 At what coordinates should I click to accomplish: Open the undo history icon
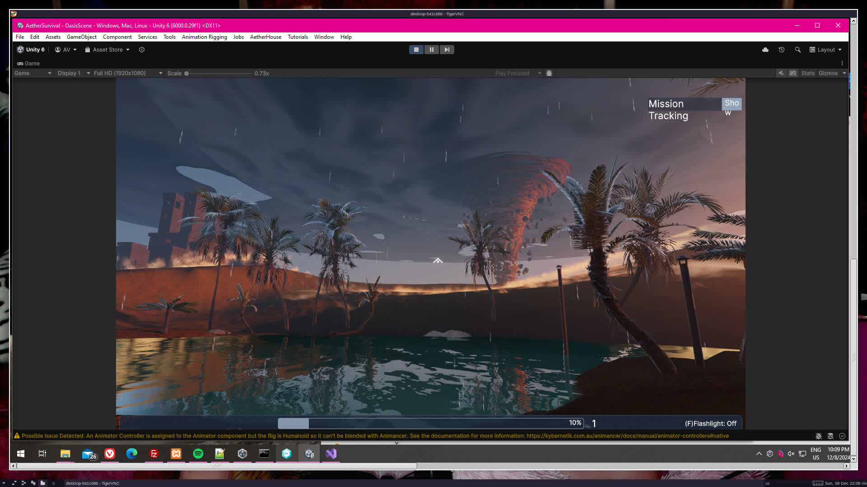point(782,50)
